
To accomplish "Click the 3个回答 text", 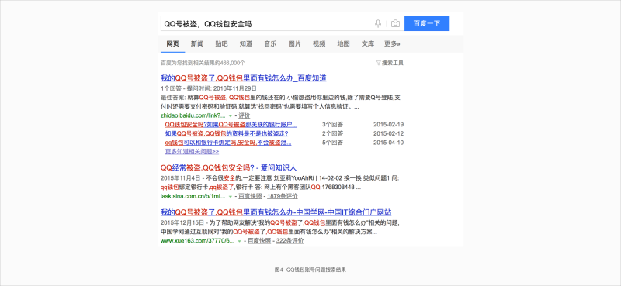I will click(x=333, y=125).
